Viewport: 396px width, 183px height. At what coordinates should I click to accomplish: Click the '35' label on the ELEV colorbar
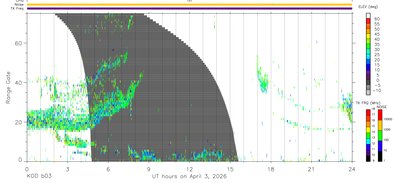[376, 44]
